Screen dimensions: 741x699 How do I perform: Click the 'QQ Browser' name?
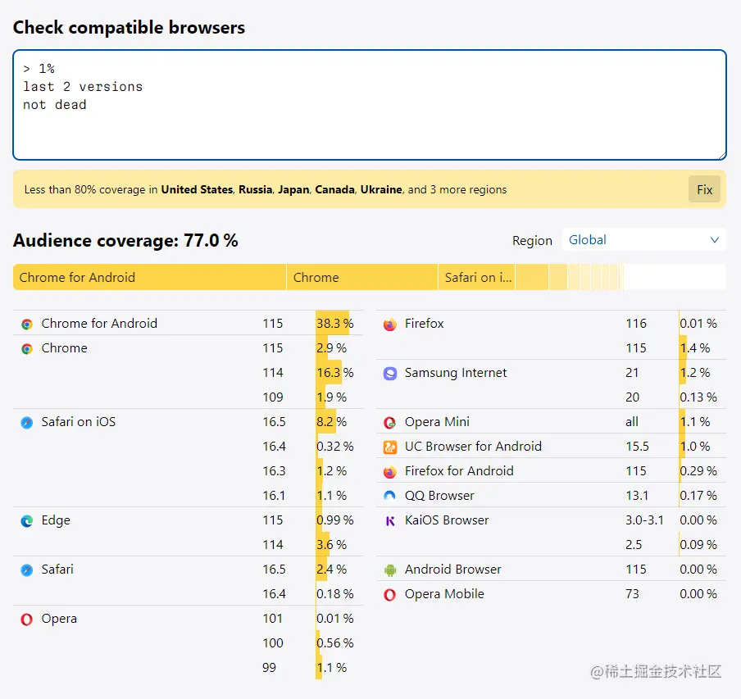(439, 496)
